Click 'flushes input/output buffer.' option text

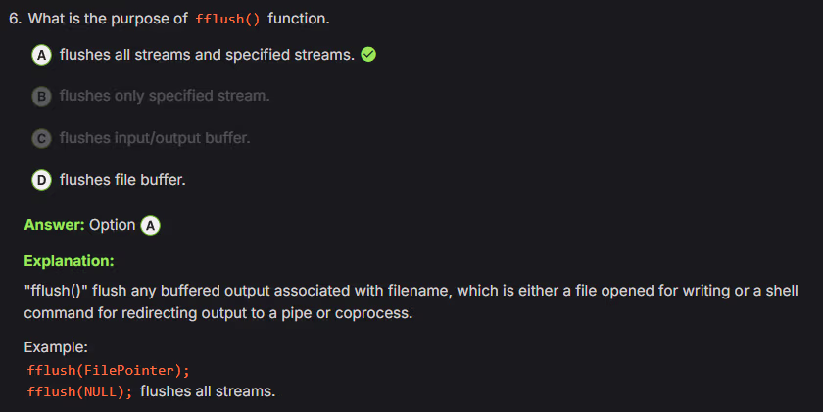click(155, 138)
